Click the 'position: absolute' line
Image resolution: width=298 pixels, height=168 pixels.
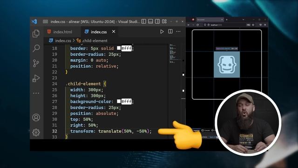[x=94, y=113]
